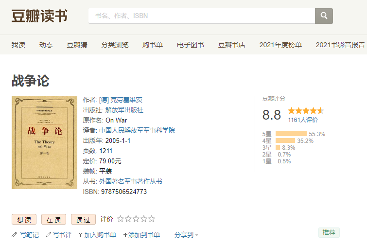Click the 战争论 book cover thumbnail

pos(44,142)
